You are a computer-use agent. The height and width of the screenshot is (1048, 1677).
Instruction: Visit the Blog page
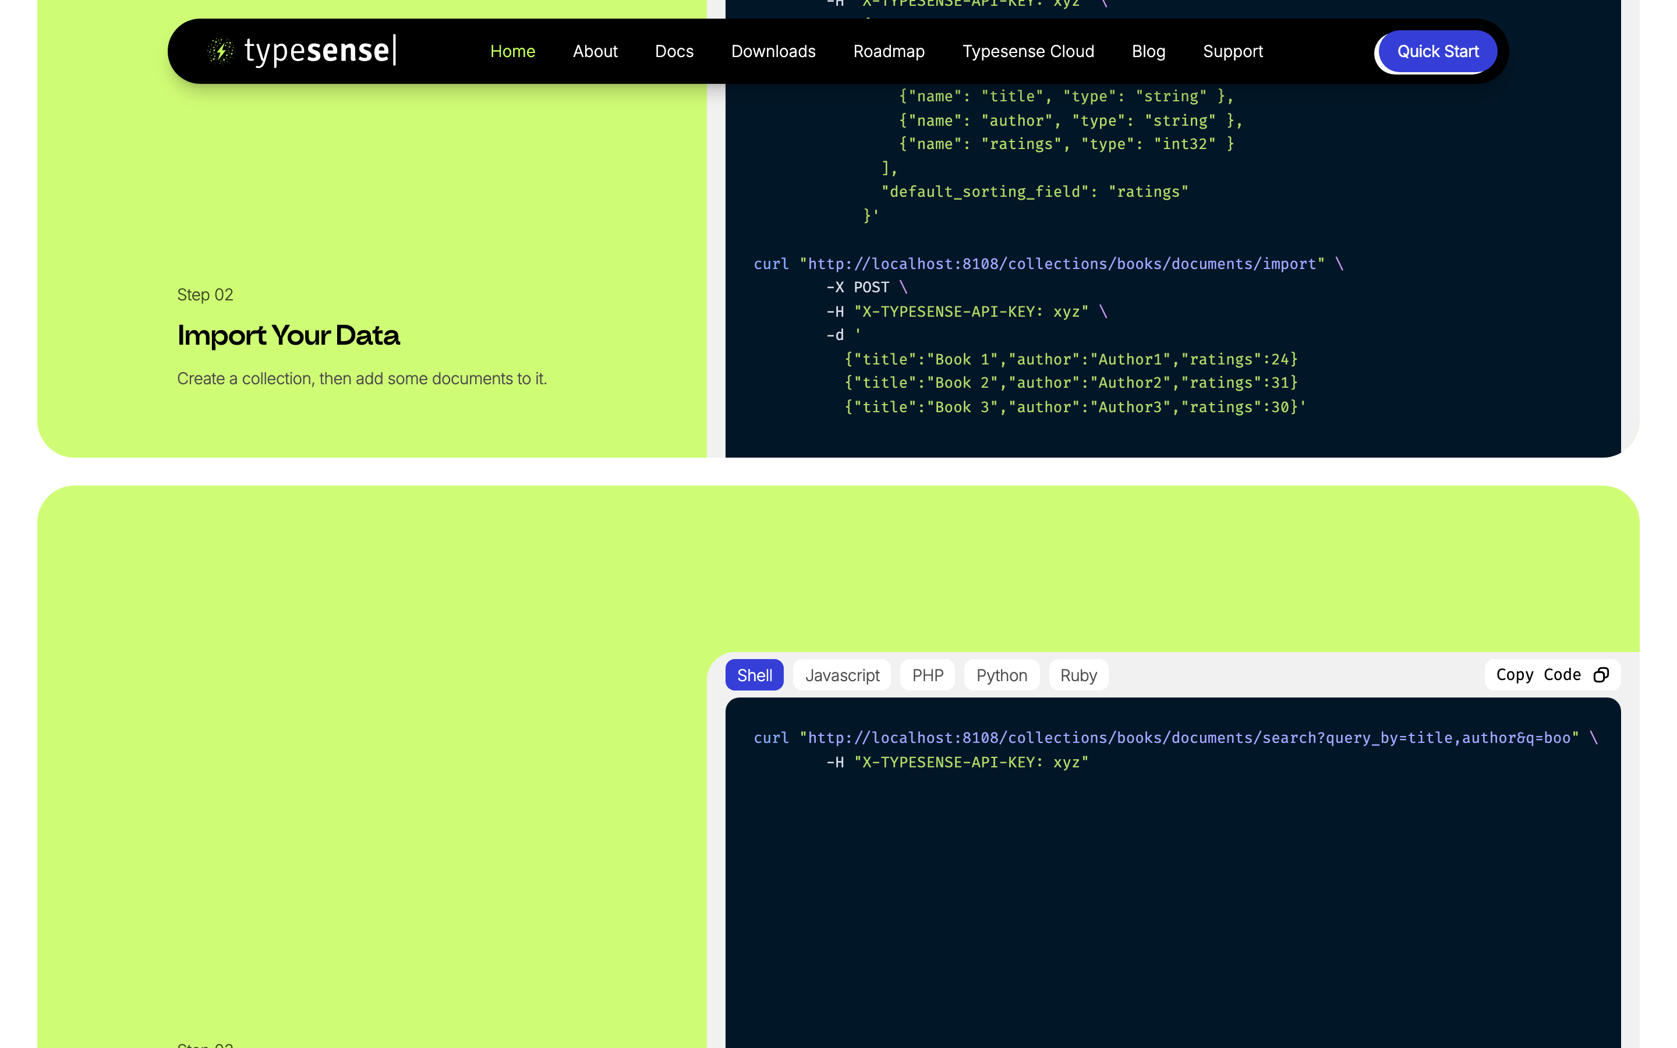(1148, 51)
